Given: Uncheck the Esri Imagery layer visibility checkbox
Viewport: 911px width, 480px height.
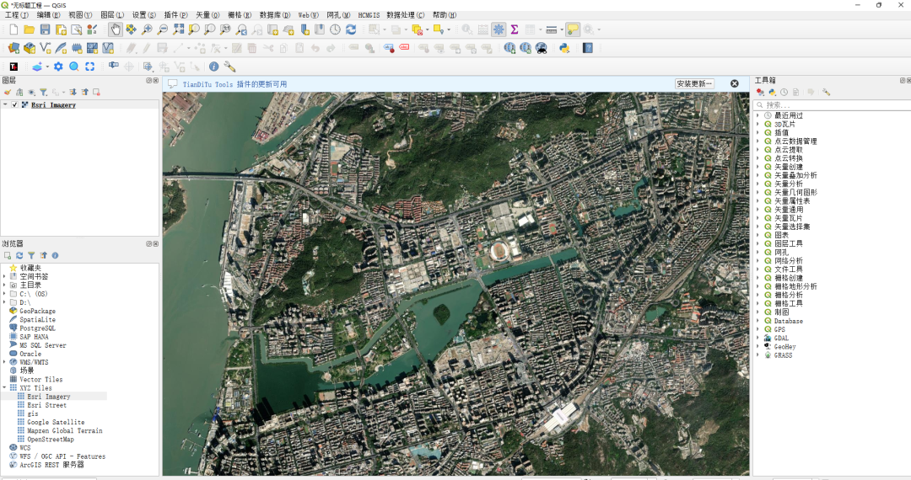Looking at the screenshot, I should coord(15,105).
